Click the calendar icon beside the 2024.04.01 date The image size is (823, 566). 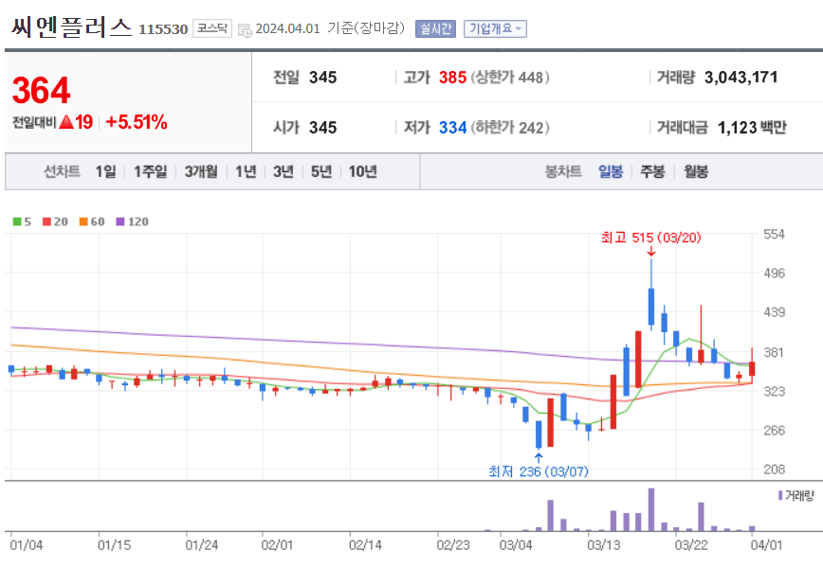245,30
